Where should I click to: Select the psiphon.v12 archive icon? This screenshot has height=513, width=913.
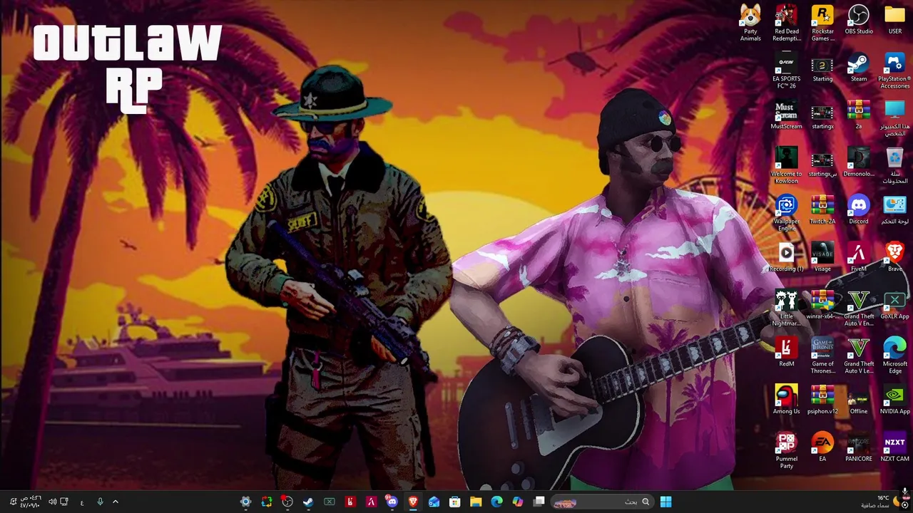822,400
